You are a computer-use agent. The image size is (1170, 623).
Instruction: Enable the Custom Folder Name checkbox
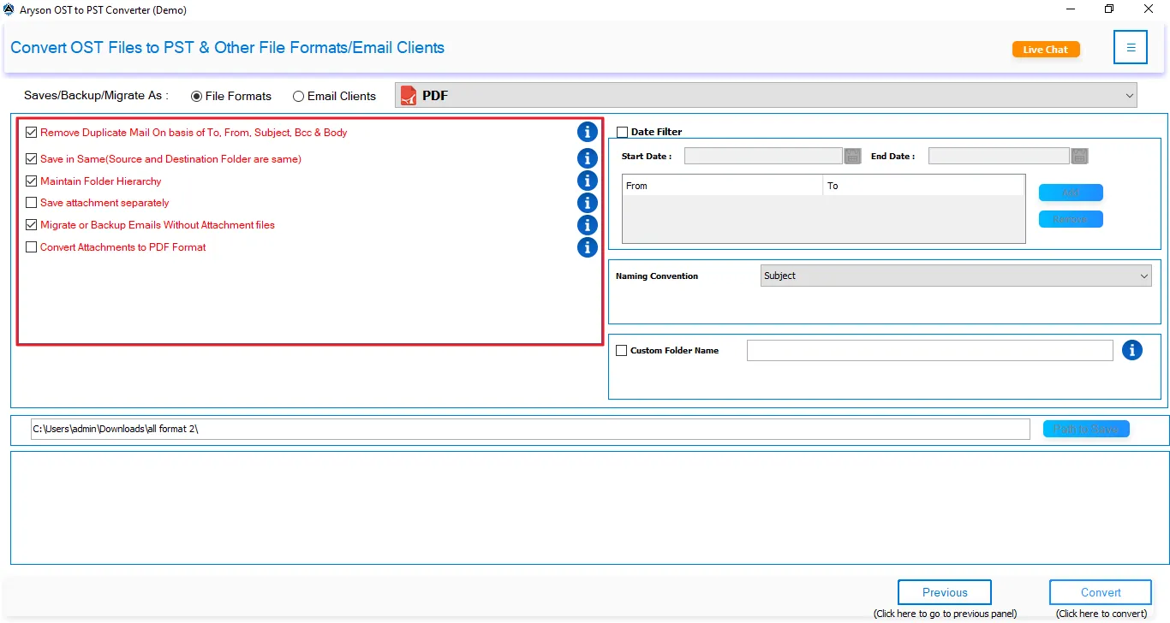coord(622,350)
